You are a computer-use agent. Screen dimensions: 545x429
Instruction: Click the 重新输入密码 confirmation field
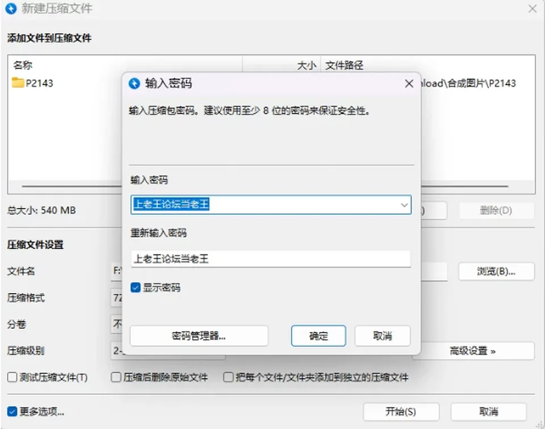[x=271, y=259]
